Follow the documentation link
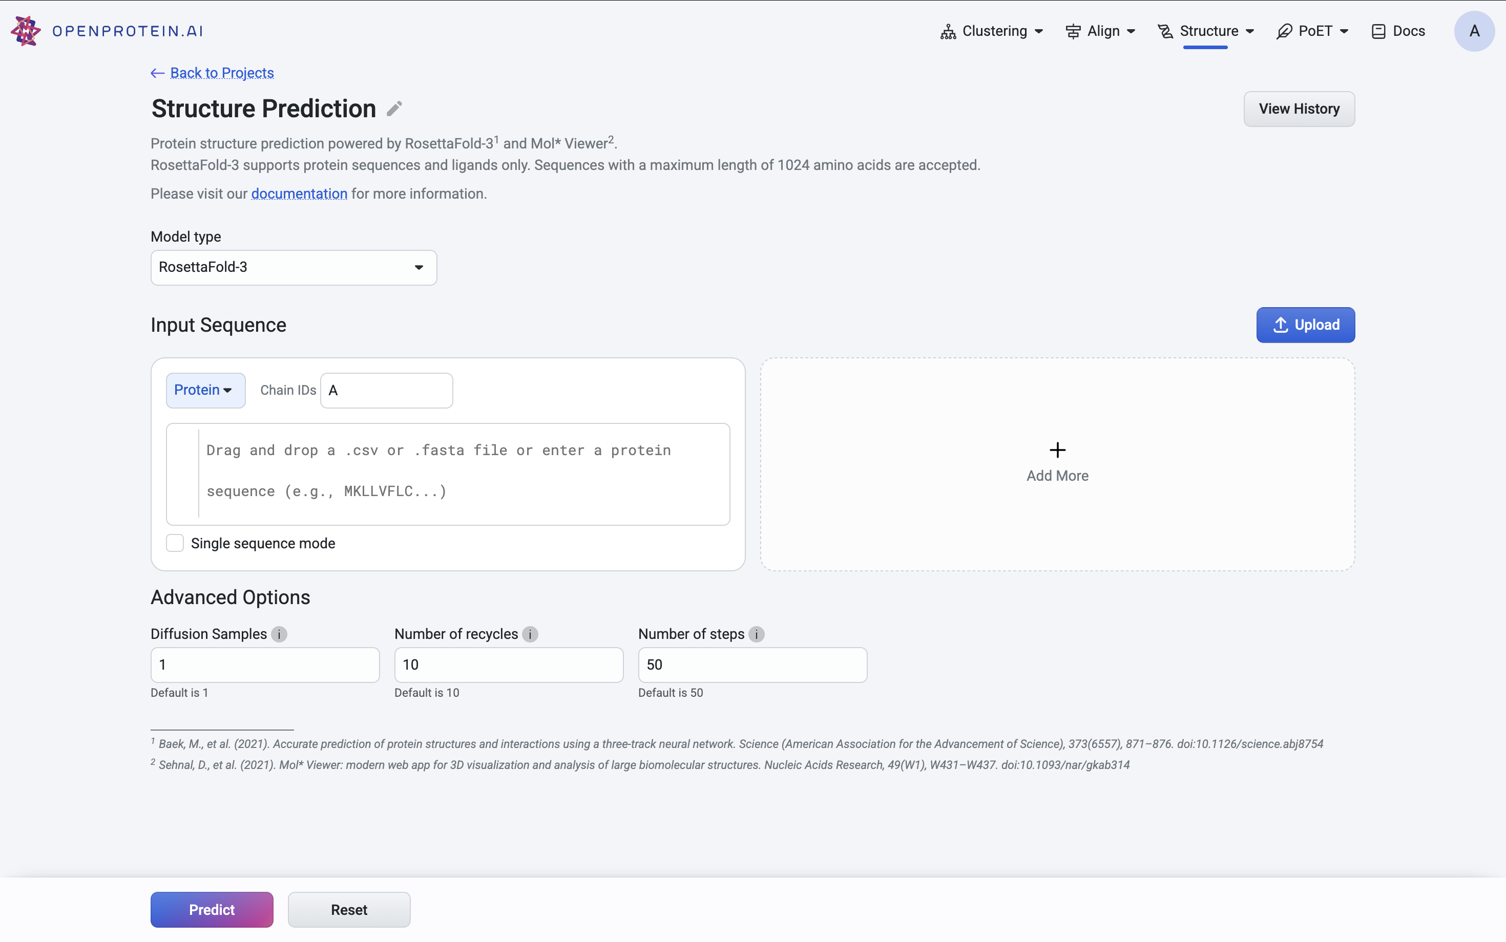Screen dimensions: 1506x942 pos(299,195)
